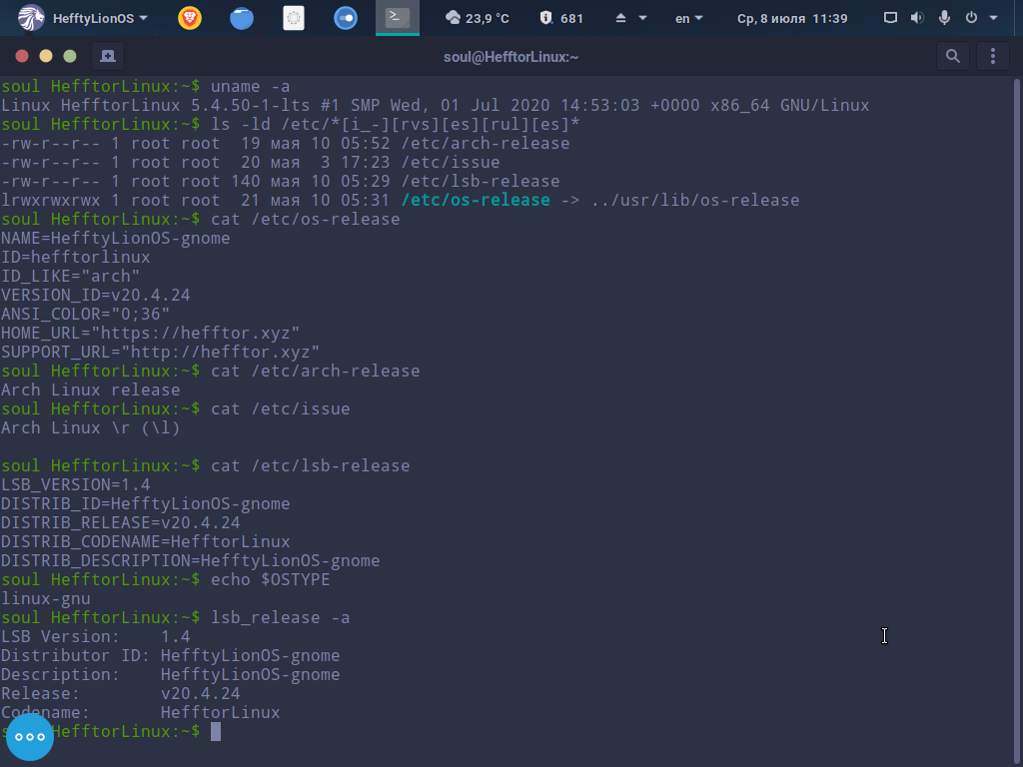Click the ID_LIKE="arch" line
1023x767 pixels.
point(71,276)
